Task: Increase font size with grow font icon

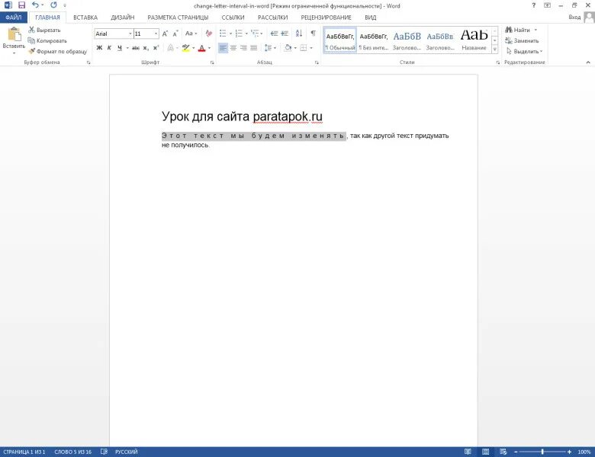Action: [165, 34]
